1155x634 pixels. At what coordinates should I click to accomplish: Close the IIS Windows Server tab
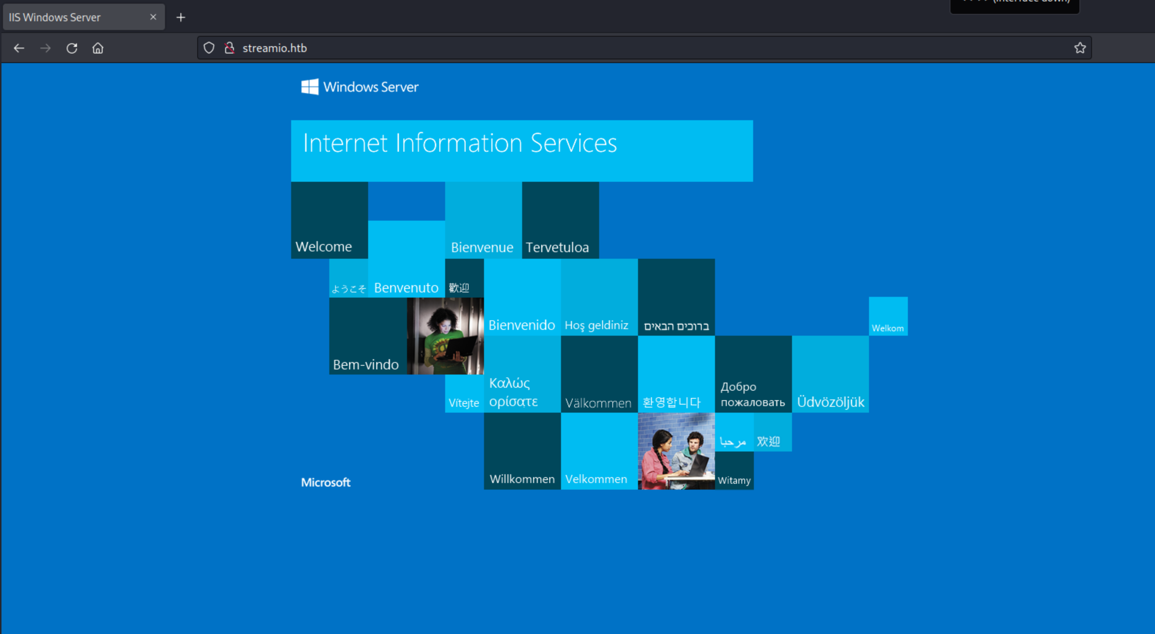pos(153,17)
